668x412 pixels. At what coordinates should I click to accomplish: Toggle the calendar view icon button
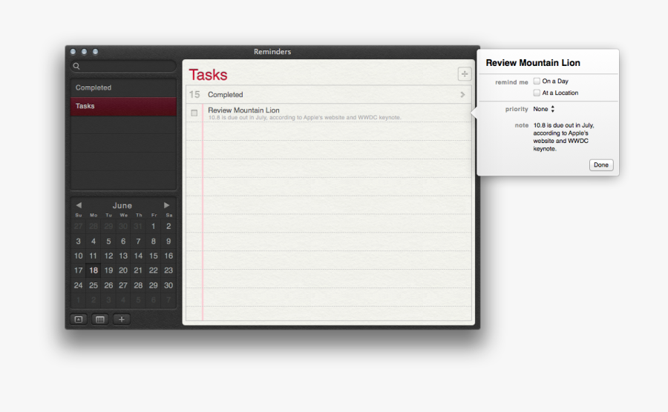click(100, 319)
